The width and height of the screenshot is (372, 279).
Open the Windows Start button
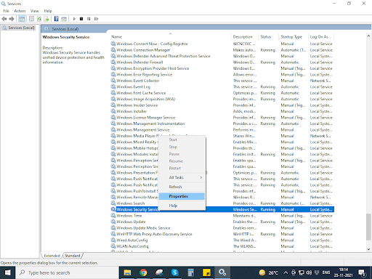pyautogui.click(x=7, y=272)
